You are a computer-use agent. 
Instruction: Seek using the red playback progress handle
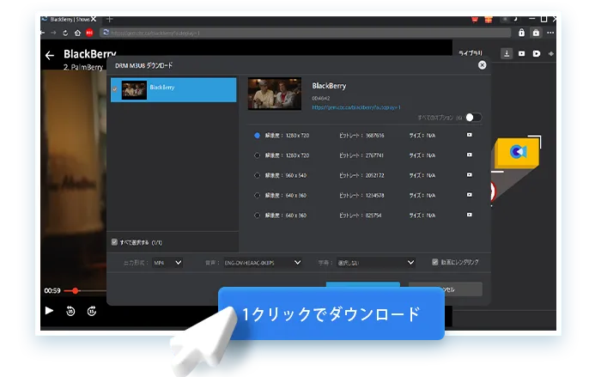tap(76, 290)
